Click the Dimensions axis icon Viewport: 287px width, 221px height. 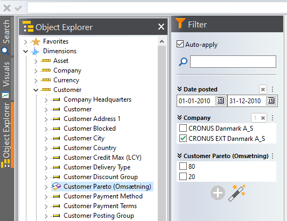click(36, 52)
